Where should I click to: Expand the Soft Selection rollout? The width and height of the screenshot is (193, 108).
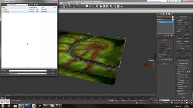pyautogui.click(x=165, y=64)
